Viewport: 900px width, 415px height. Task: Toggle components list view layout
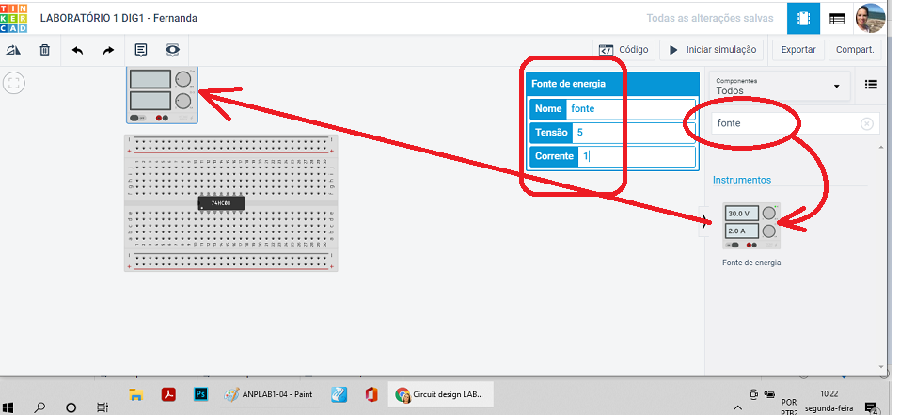pos(871,85)
